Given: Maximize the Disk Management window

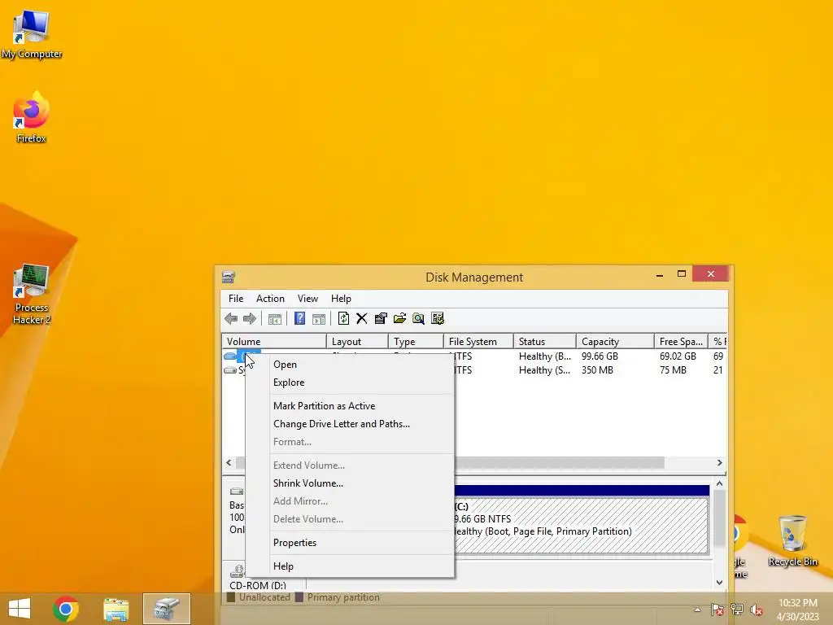Looking at the screenshot, I should (682, 274).
